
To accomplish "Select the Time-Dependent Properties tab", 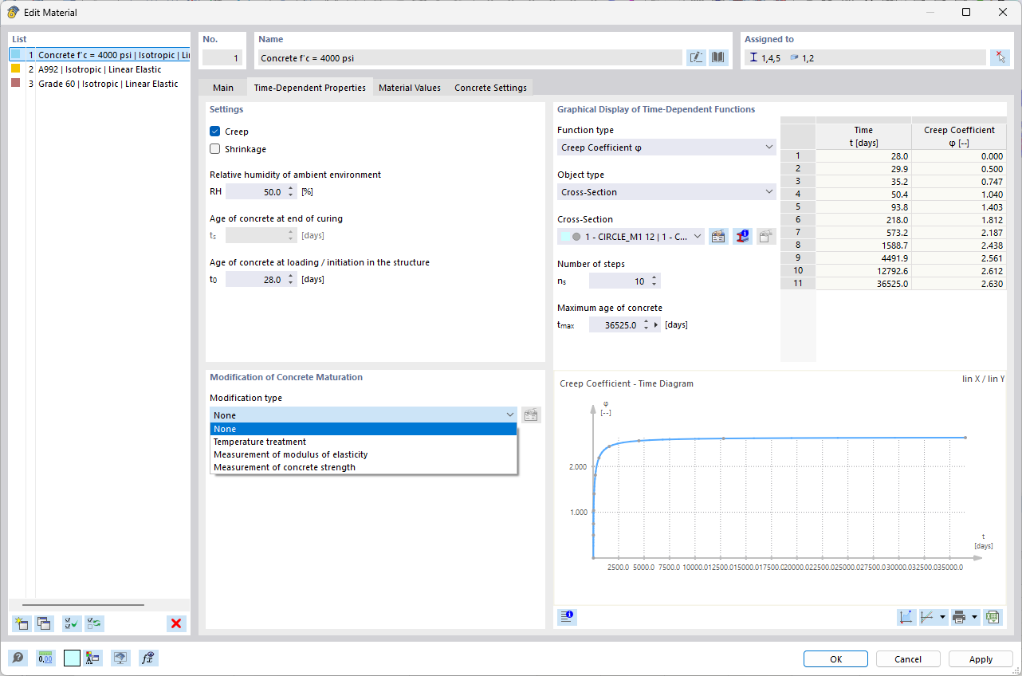I will click(309, 88).
